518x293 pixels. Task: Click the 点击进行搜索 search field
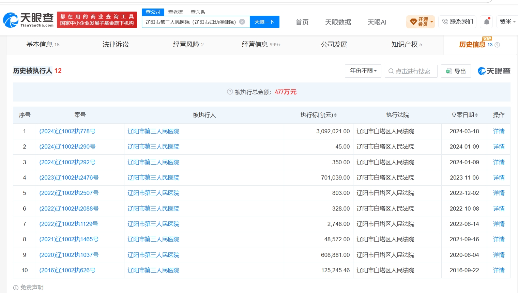click(411, 71)
